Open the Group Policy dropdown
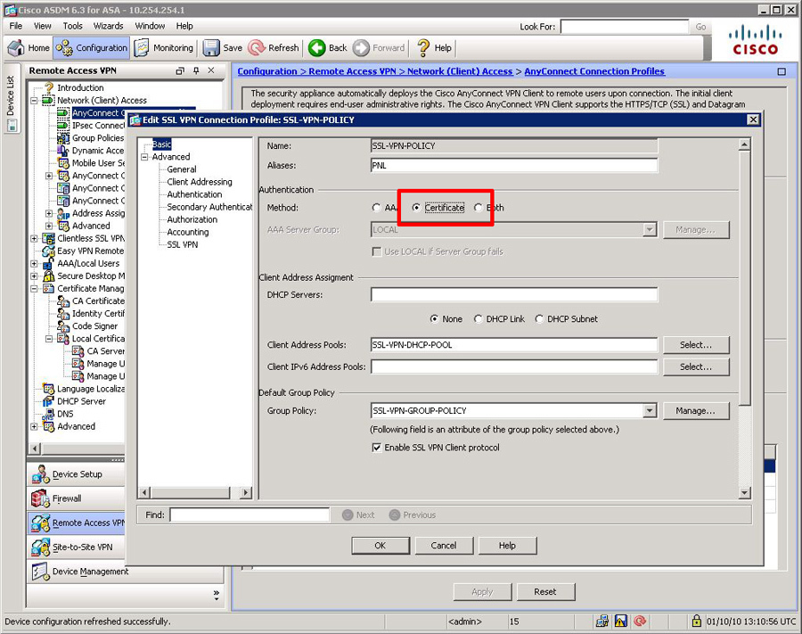The height and width of the screenshot is (634, 802). point(650,410)
